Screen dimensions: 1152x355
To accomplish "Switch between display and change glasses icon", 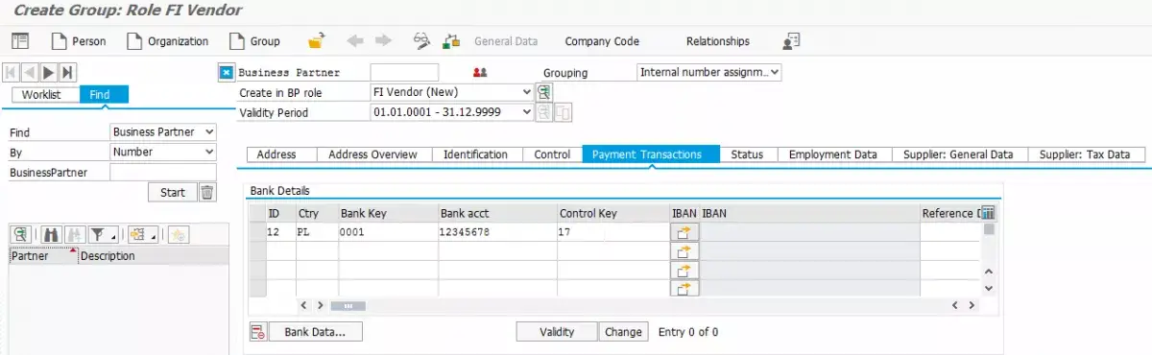I will coord(421,41).
